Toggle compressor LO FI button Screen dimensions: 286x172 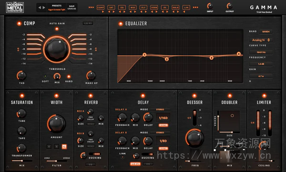[x=88, y=23]
